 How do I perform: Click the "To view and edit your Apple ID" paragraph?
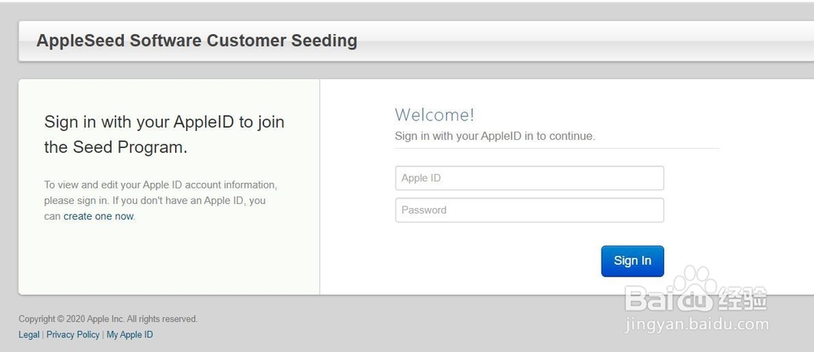point(161,201)
